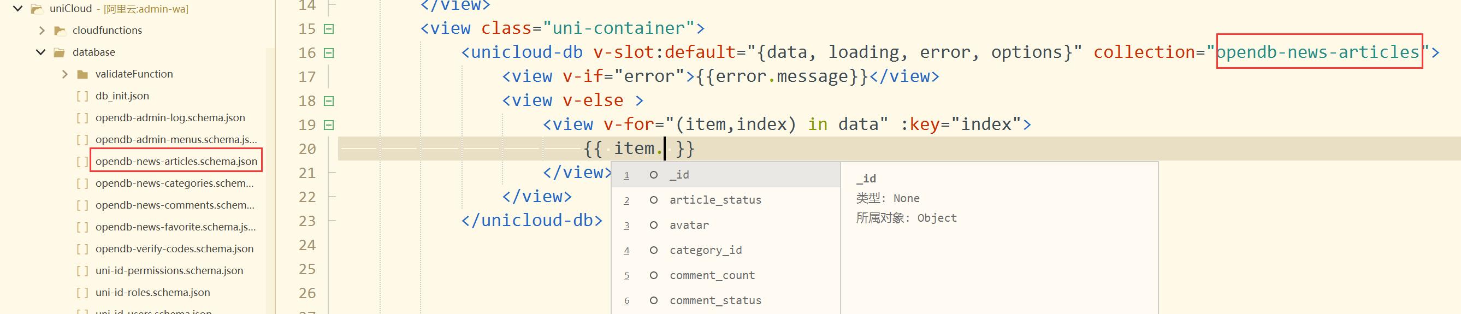This screenshot has height=314, width=1461.
Task: Open uni-id-roles.schema.json file
Action: tap(152, 293)
